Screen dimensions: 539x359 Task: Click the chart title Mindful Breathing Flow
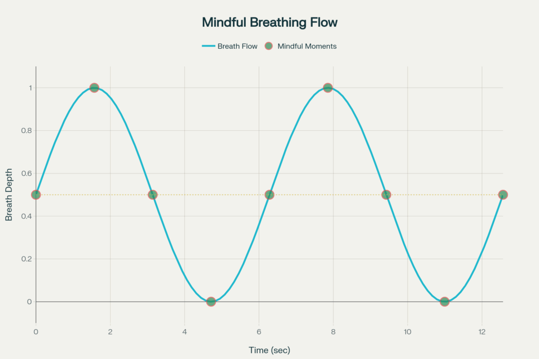[269, 23]
